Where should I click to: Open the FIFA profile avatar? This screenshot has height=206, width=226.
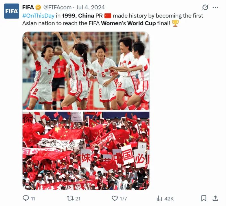12,11
